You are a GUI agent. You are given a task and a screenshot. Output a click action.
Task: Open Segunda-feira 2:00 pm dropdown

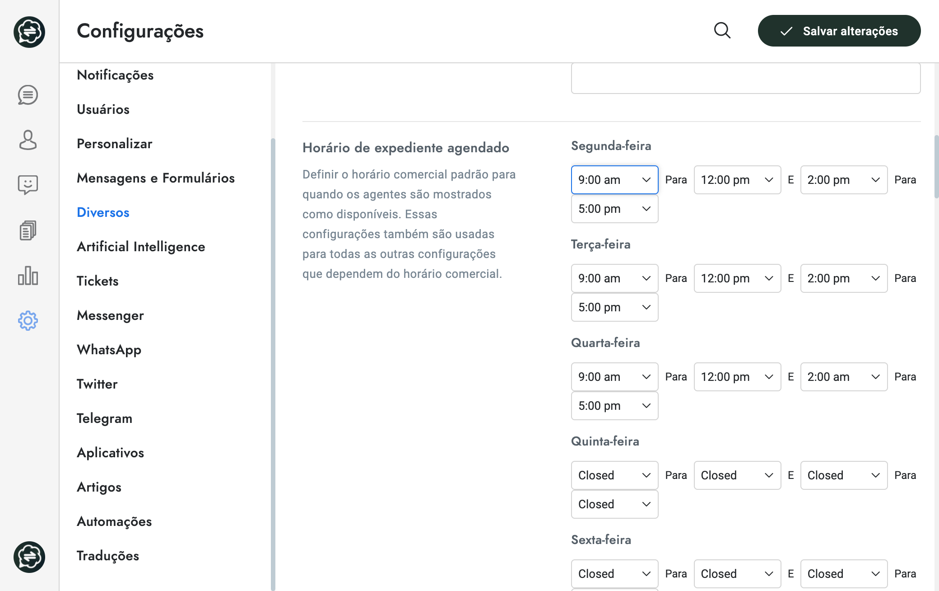point(844,180)
